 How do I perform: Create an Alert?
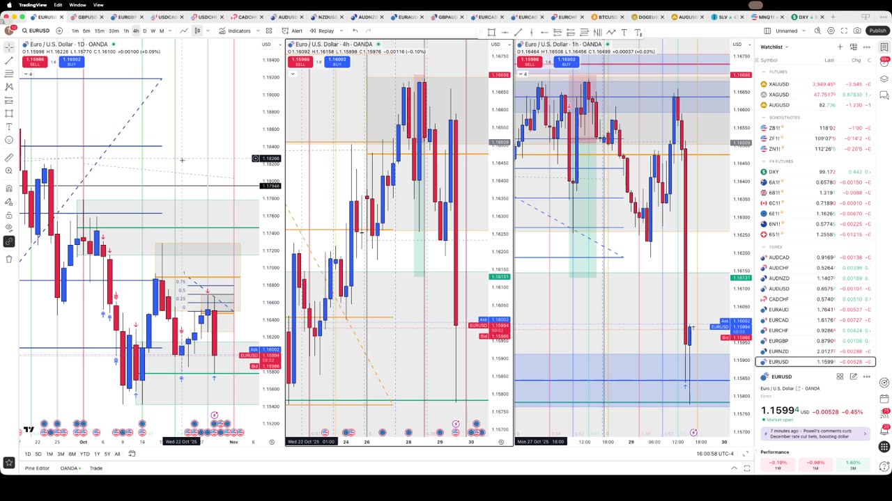[293, 31]
